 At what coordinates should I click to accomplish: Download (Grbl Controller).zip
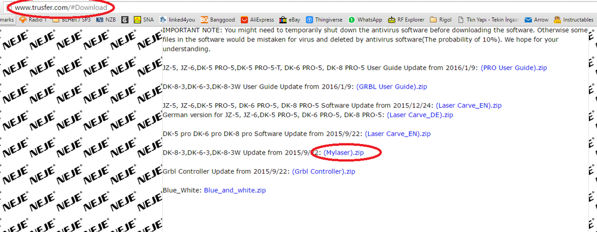pyautogui.click(x=324, y=171)
